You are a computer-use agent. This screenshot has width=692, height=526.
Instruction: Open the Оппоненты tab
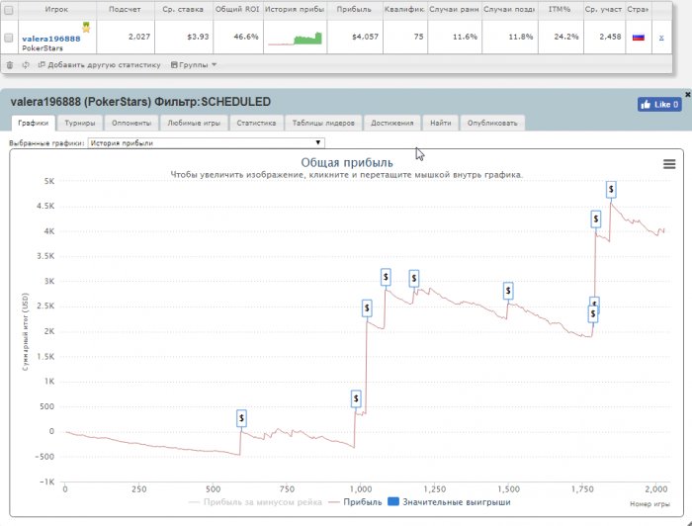point(131,124)
